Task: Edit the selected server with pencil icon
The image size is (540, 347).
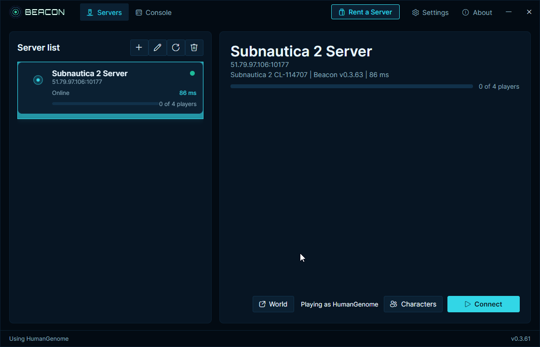Action: pos(157,48)
